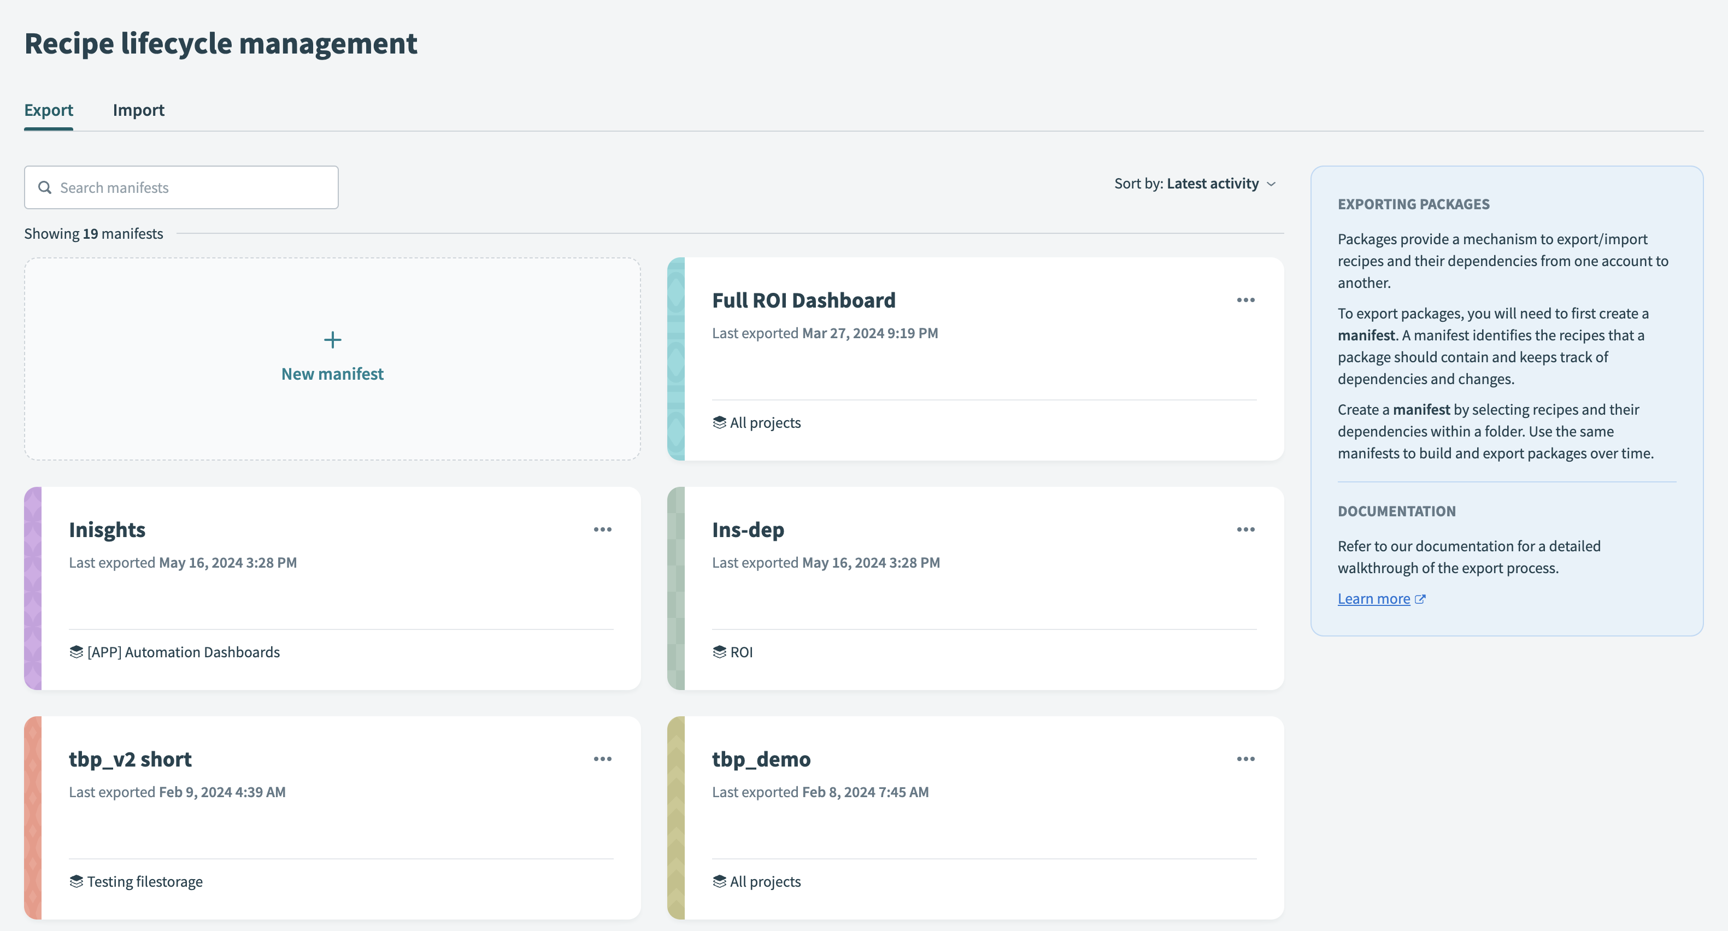Click the plus icon in New manifest card

click(x=332, y=340)
